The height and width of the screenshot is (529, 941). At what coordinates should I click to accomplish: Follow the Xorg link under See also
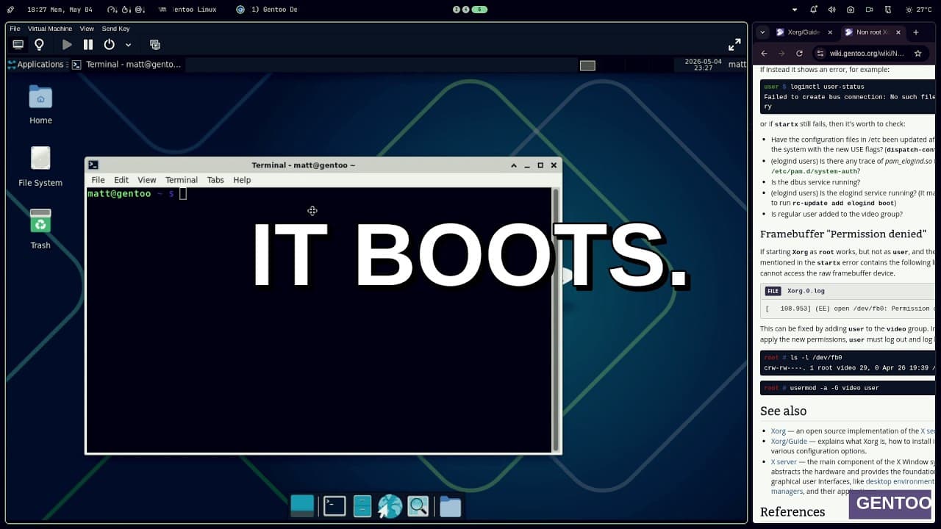779,431
